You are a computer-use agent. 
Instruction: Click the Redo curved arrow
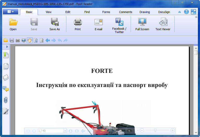click(65, 40)
